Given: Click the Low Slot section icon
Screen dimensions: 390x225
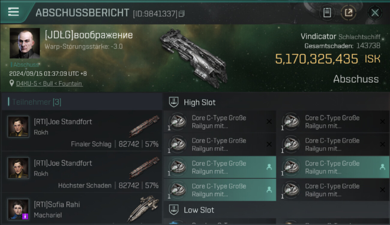Looking at the screenshot, I should coord(174,210).
